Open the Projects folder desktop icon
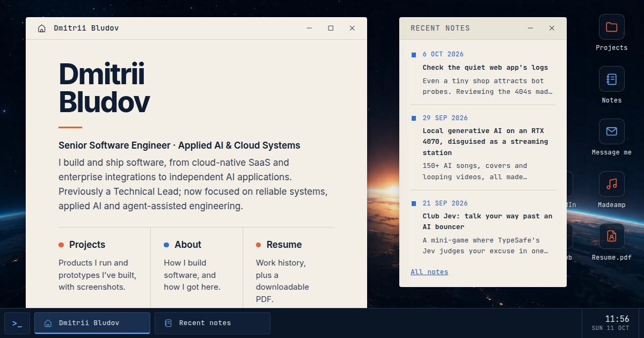The width and height of the screenshot is (644, 338). (611, 33)
